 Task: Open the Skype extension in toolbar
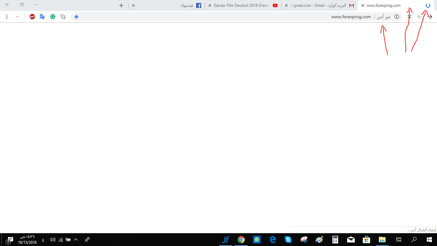tap(63, 17)
